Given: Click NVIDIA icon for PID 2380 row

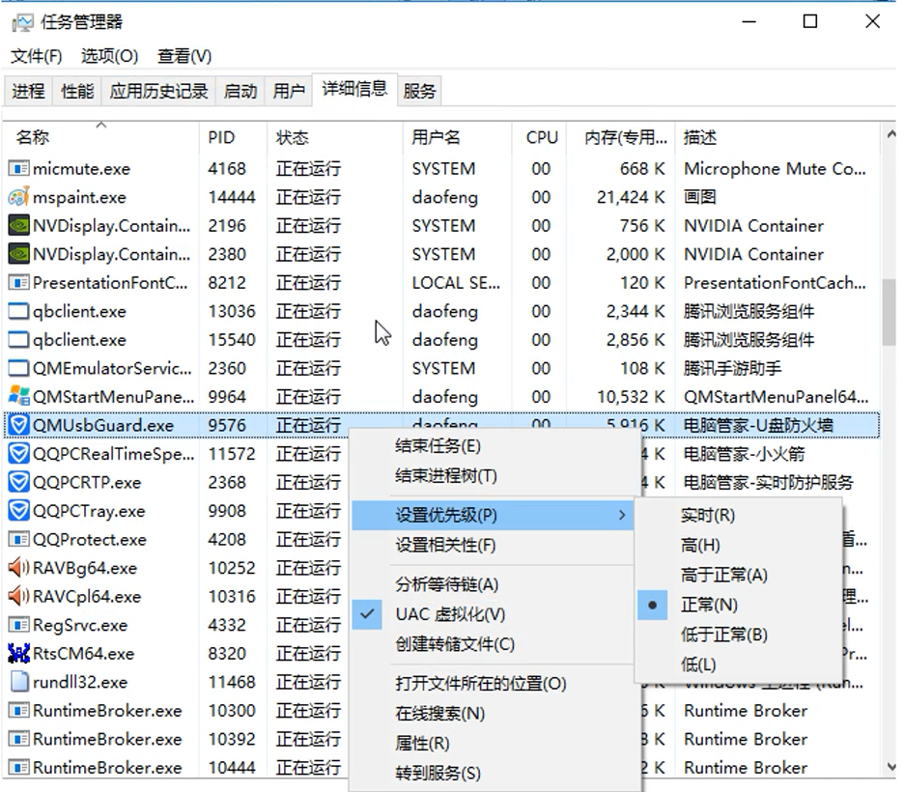Looking at the screenshot, I should click(18, 254).
